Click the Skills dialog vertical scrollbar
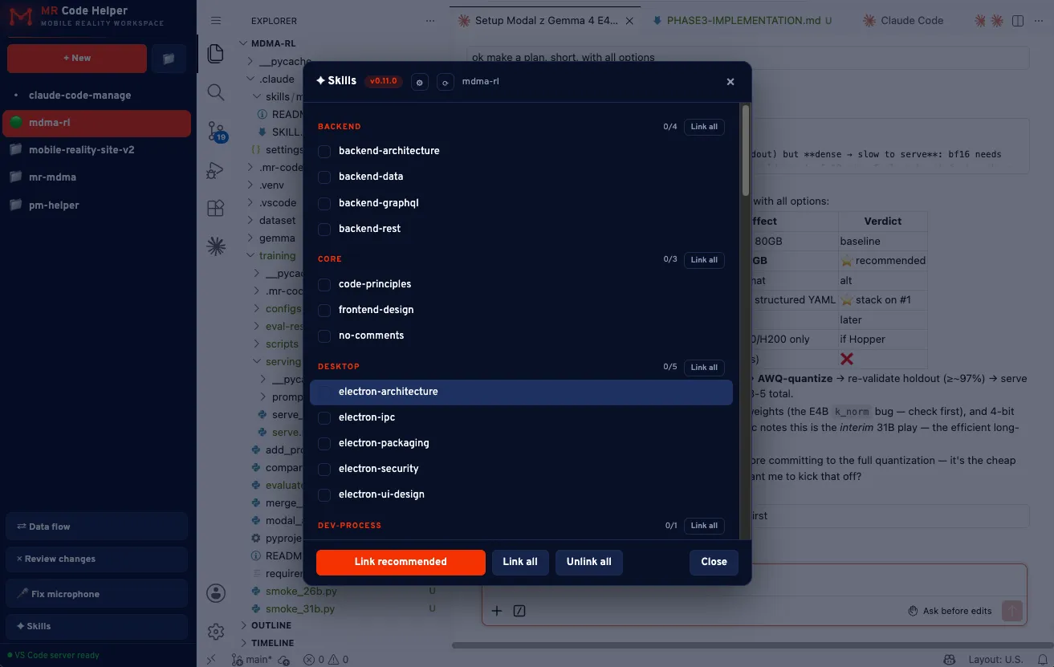This screenshot has width=1054, height=667. [x=746, y=151]
